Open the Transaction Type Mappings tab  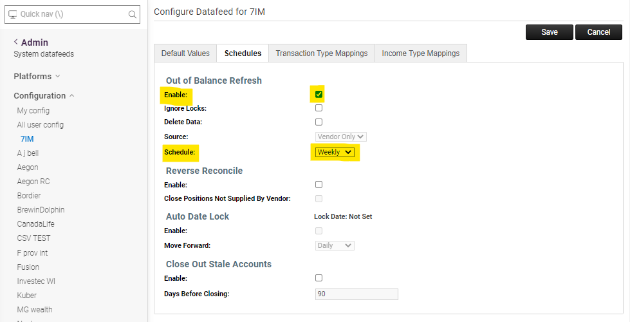pyautogui.click(x=321, y=53)
